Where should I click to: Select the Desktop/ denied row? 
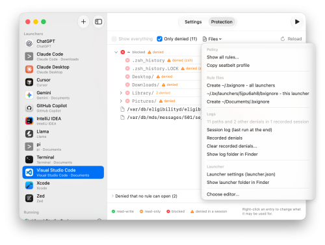[x=164, y=77]
